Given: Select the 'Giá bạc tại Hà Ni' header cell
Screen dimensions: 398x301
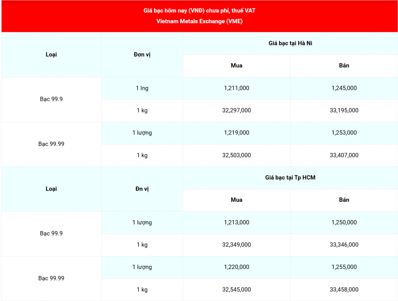Looking at the screenshot, I should point(290,43).
